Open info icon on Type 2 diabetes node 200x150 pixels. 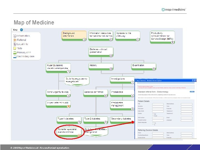tap(106, 122)
